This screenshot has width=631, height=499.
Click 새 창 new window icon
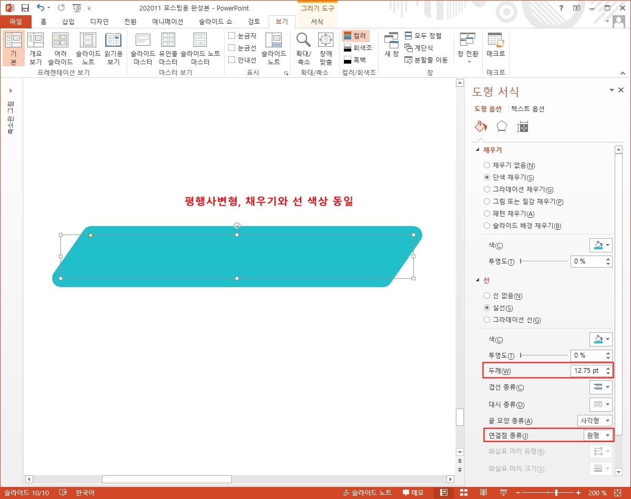point(391,45)
